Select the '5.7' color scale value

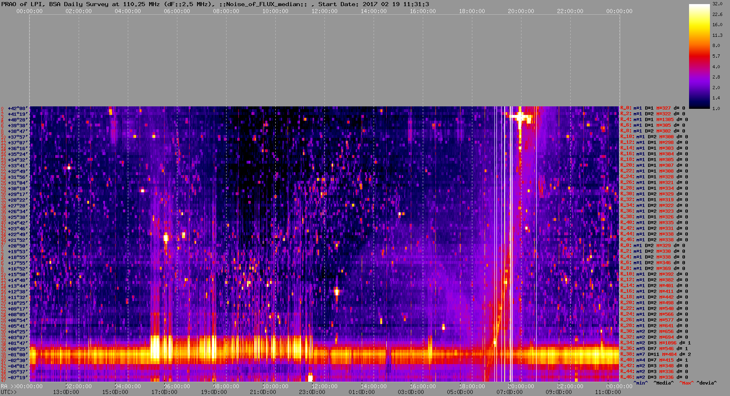(x=716, y=56)
